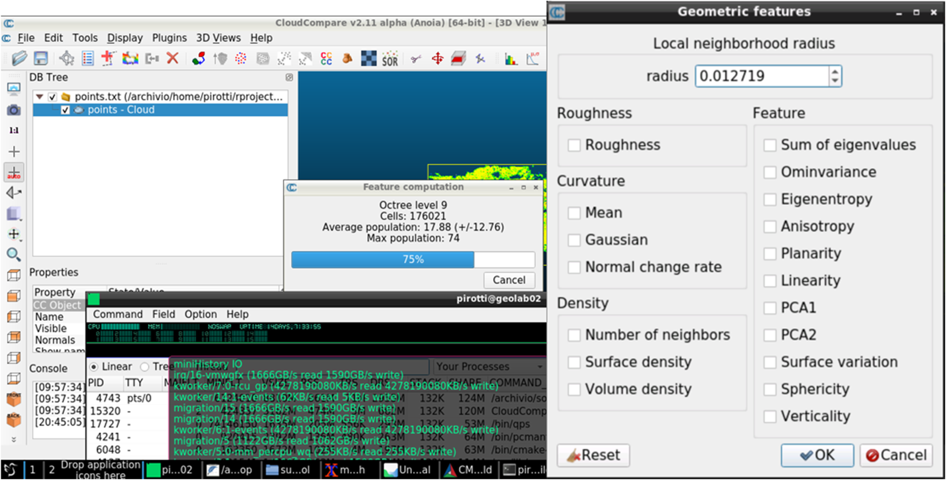Enable Surface density checkbox
Image resolution: width=946 pixels, height=480 pixels.
[574, 362]
